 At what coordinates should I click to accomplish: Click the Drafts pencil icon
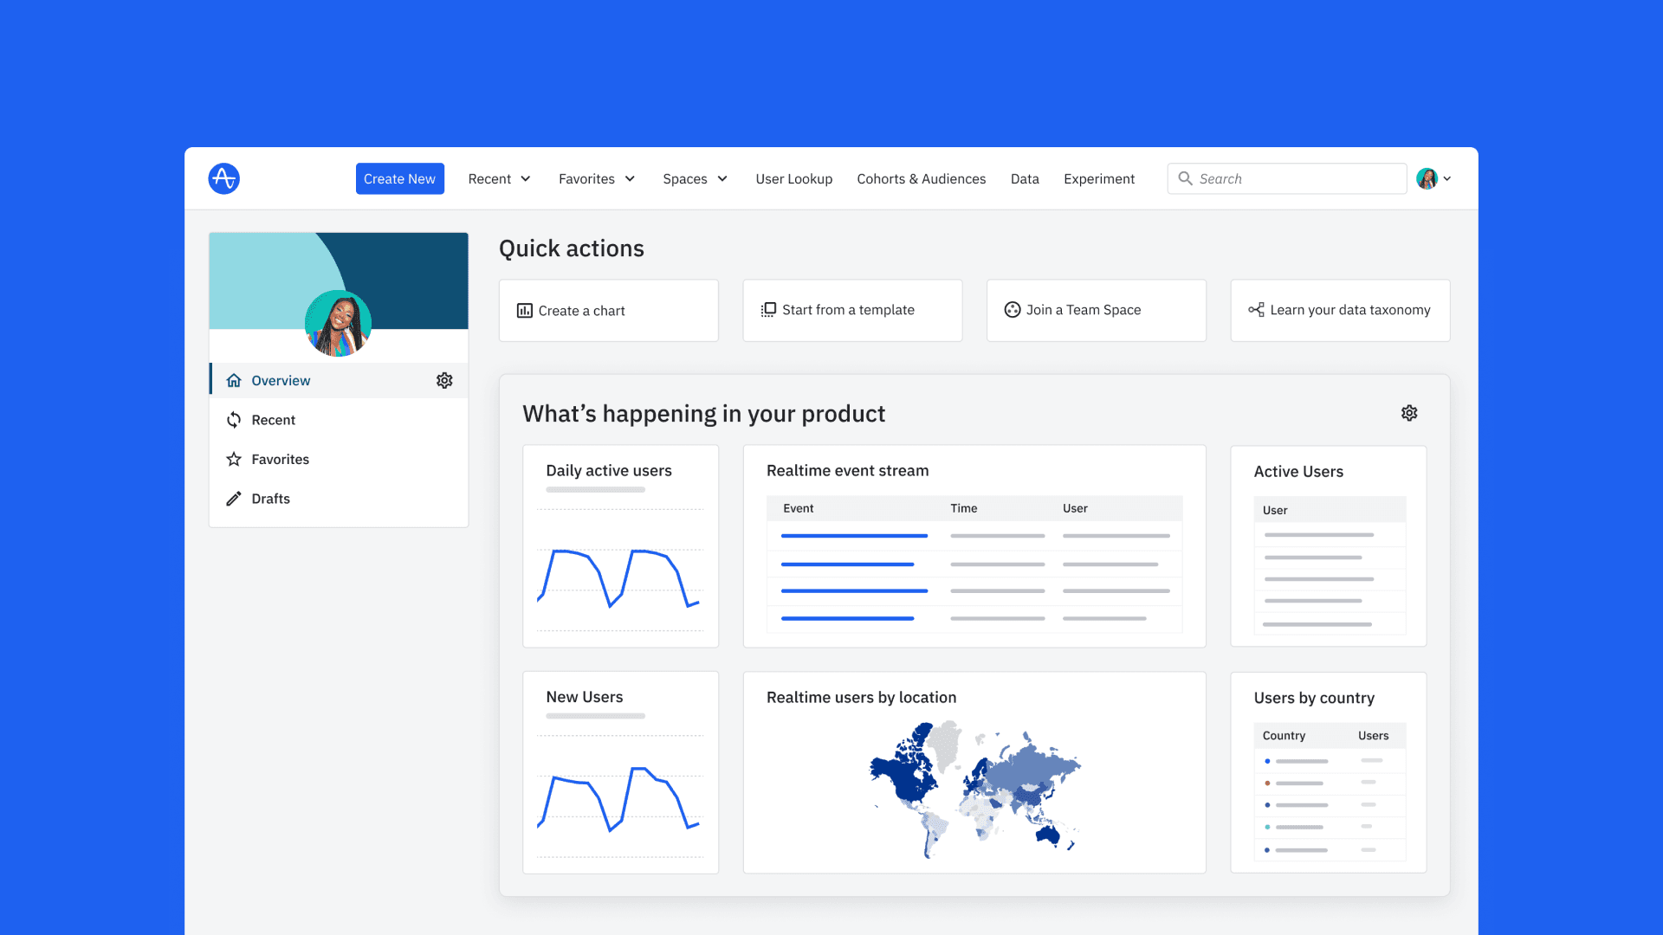click(234, 499)
